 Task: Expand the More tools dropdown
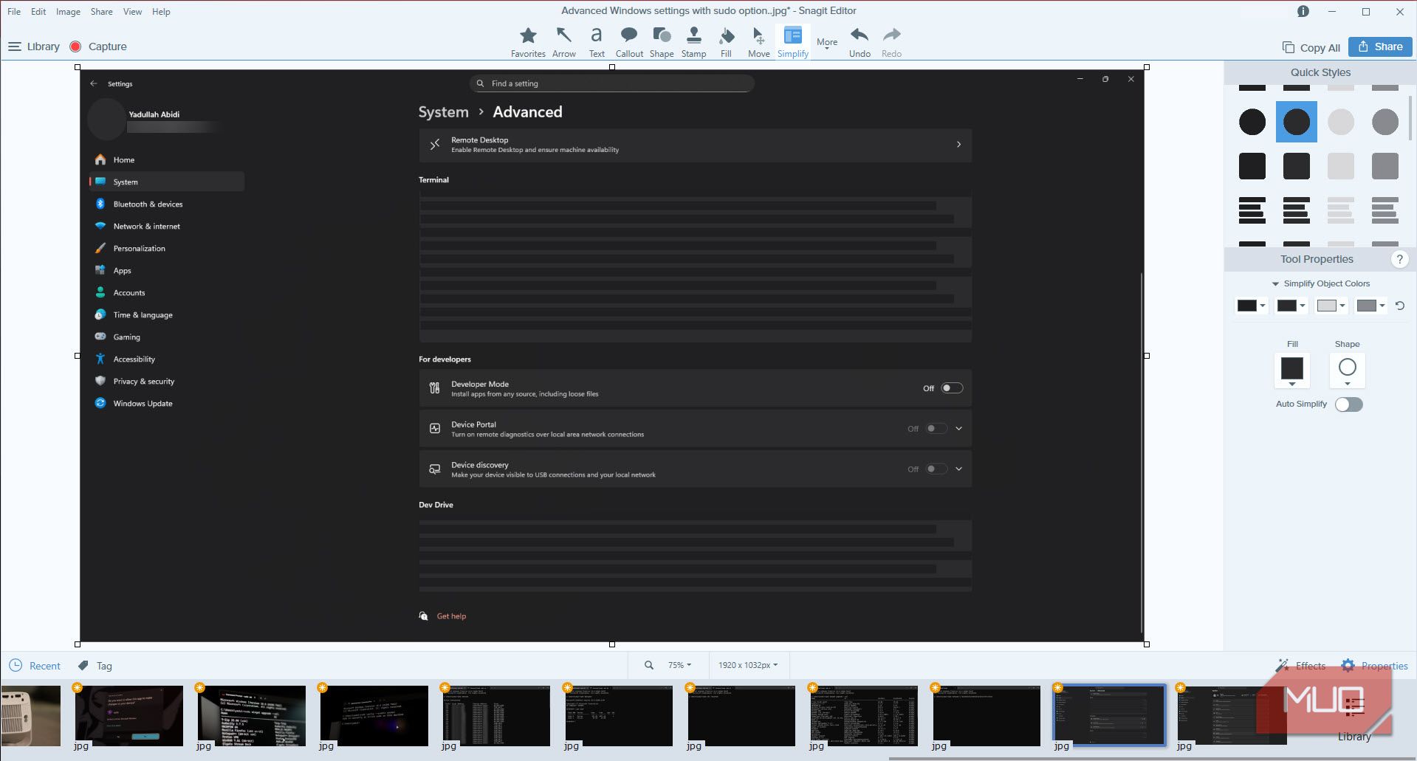click(x=827, y=43)
